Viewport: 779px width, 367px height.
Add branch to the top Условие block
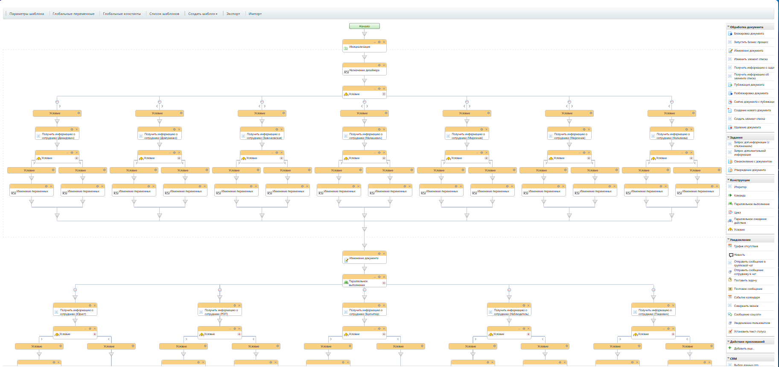coord(384,94)
